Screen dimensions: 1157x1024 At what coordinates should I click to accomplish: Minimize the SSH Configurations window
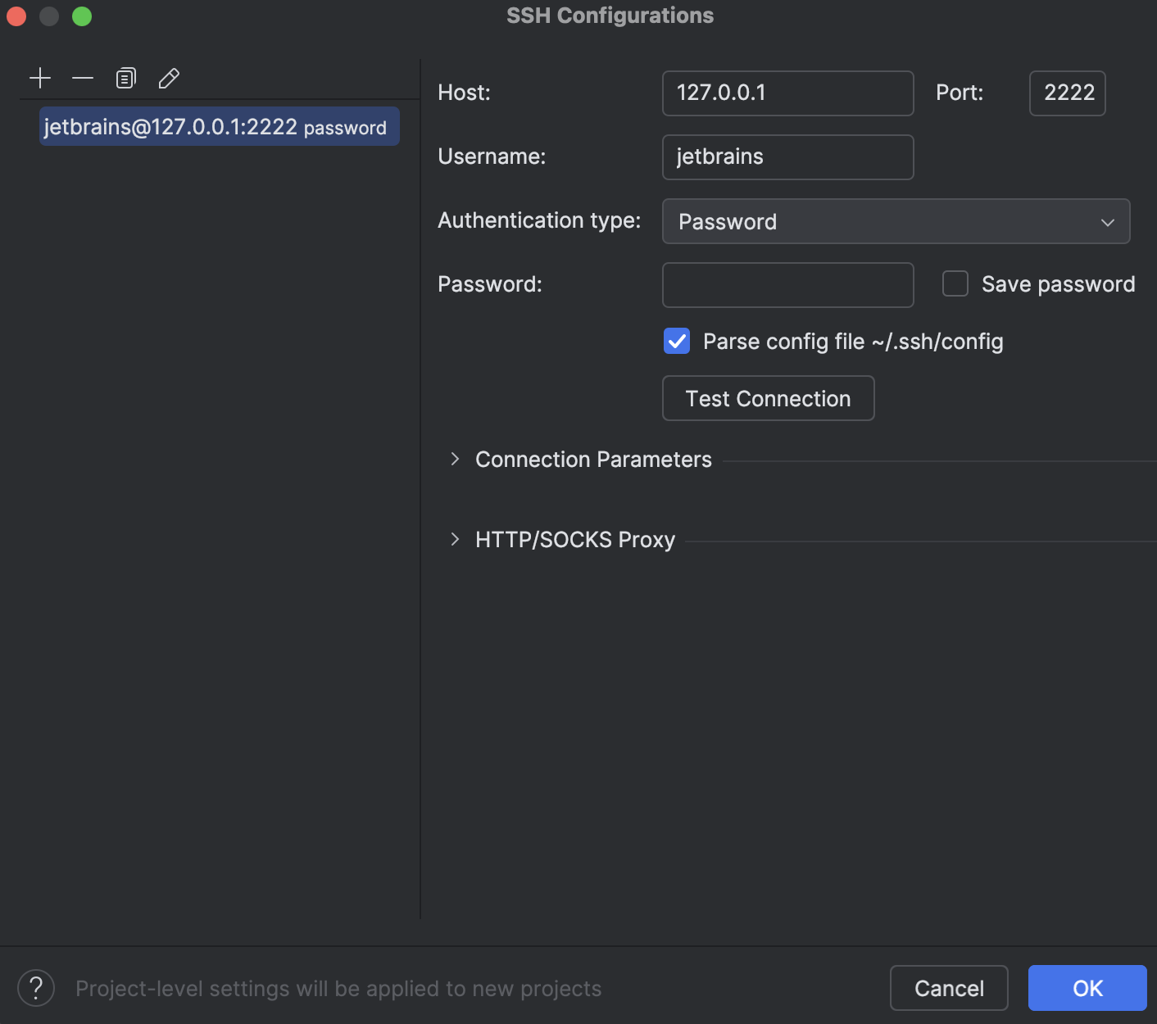pyautogui.click(x=48, y=16)
